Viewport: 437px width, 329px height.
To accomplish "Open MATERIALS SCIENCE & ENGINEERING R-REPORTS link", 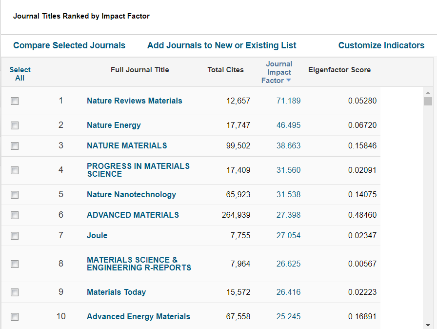I will click(x=139, y=264).
